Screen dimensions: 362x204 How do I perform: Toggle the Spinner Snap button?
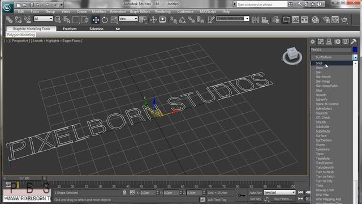[200, 20]
